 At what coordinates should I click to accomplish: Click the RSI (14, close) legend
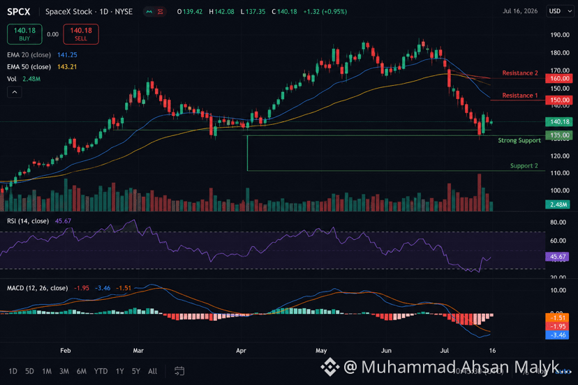pos(28,221)
